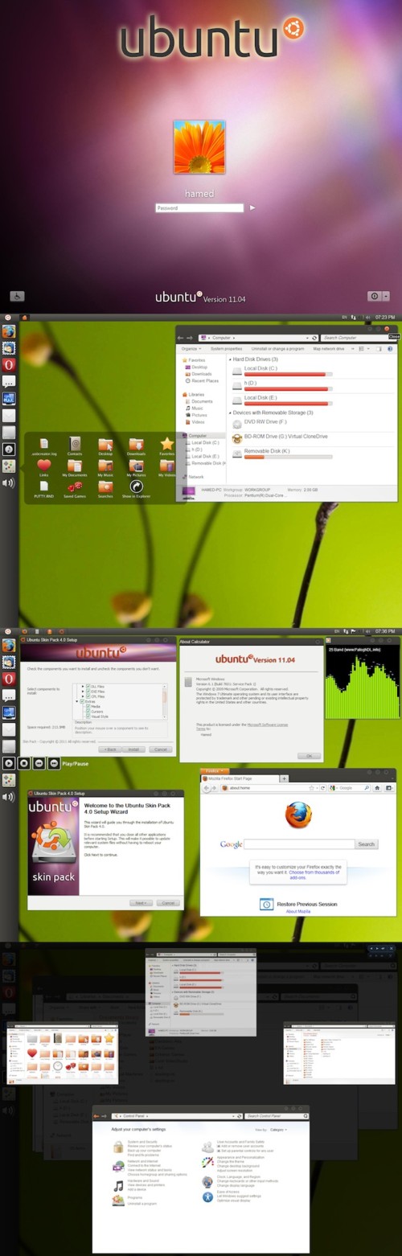Click the Firefox logo on the start page
This screenshot has width=402, height=1256.
tap(298, 815)
